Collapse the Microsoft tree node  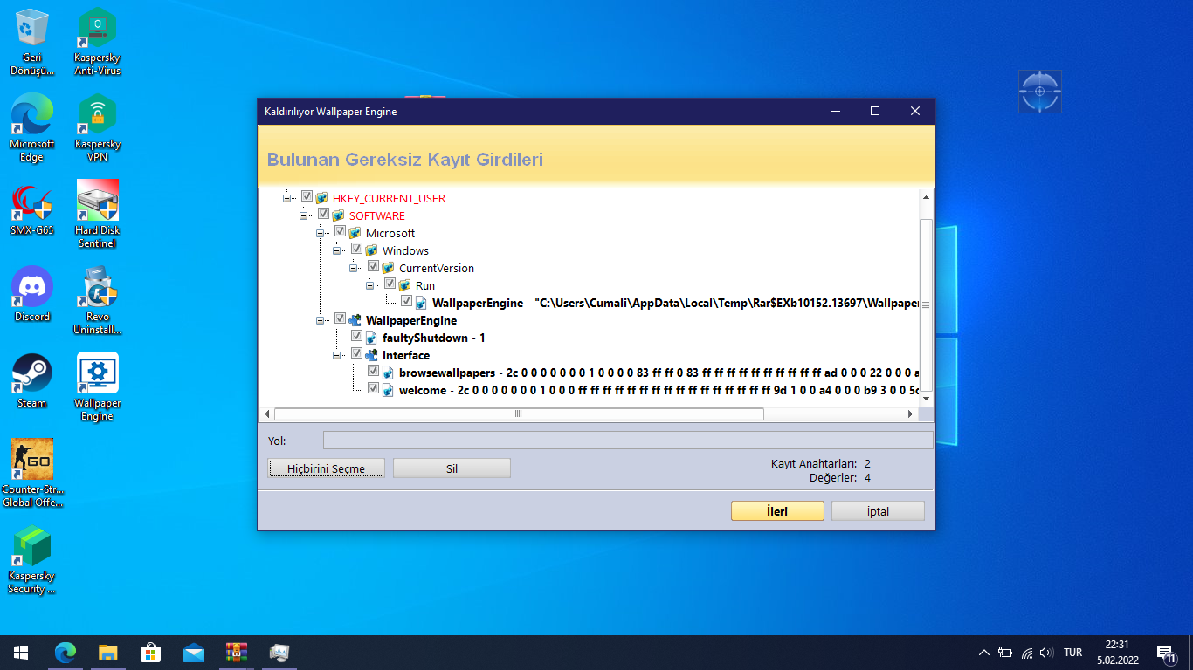click(321, 234)
